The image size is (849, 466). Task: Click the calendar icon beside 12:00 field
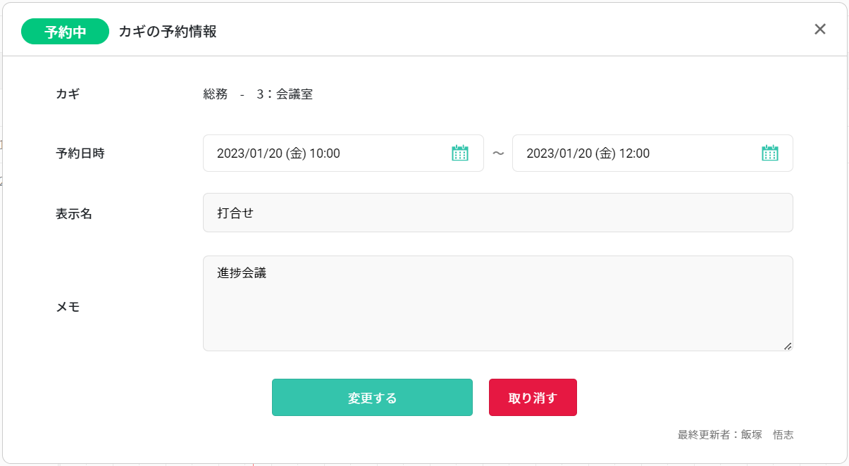coord(769,153)
